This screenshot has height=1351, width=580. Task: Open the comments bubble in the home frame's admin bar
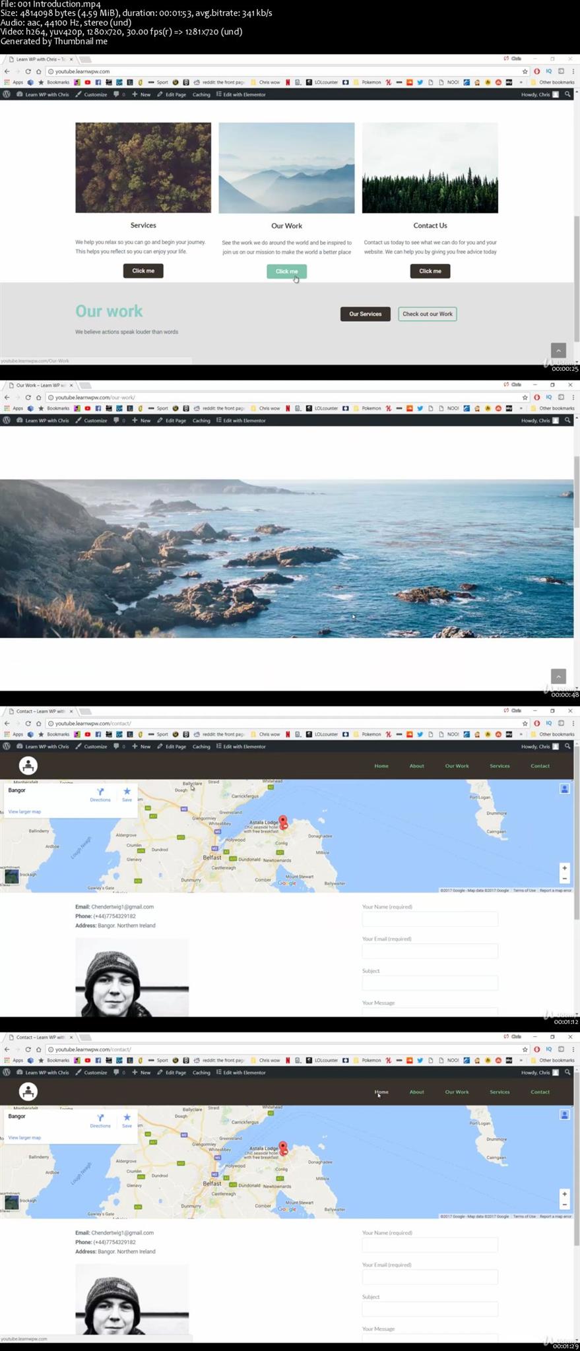[x=119, y=94]
